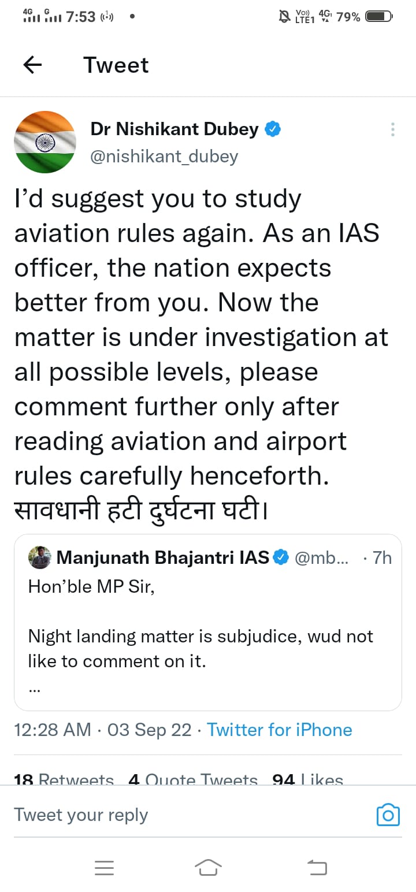Tap the muted notification bell status icon
This screenshot has width=416, height=892.
(284, 17)
